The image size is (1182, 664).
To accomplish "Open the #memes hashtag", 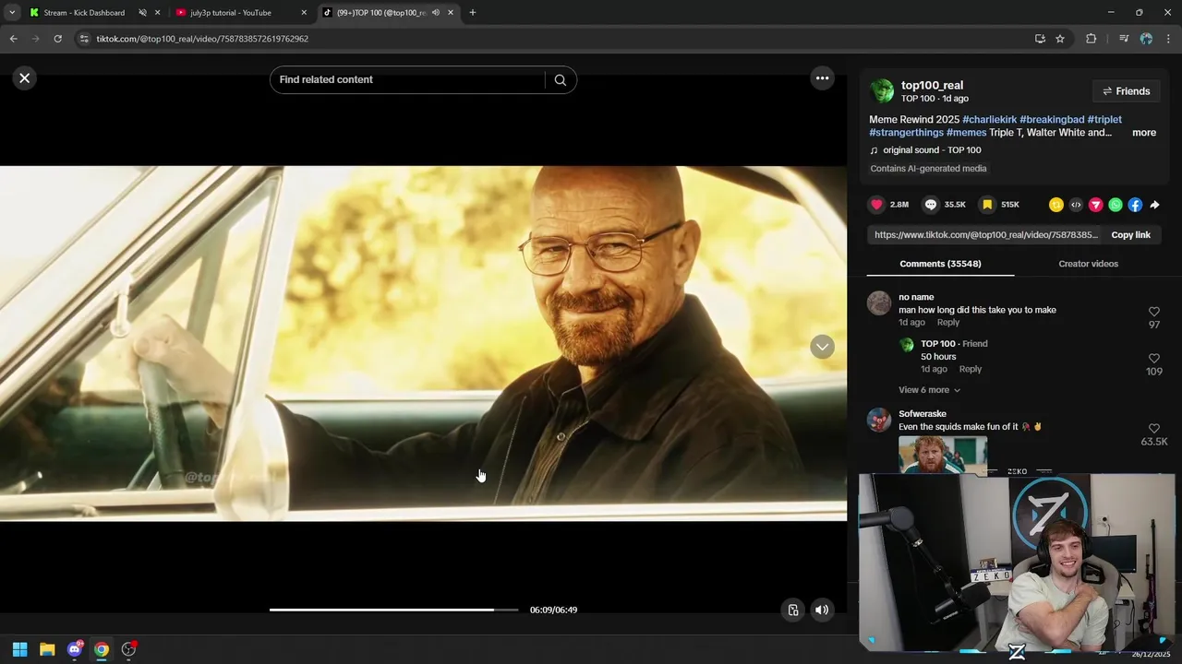I will point(966,133).
